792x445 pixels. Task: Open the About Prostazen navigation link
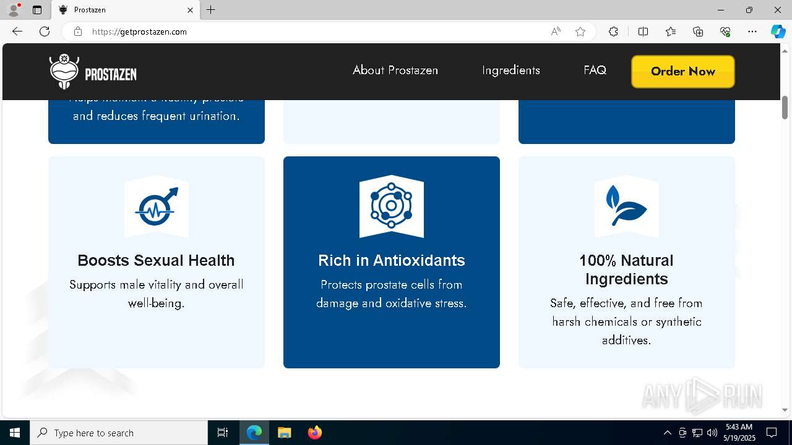(x=395, y=70)
